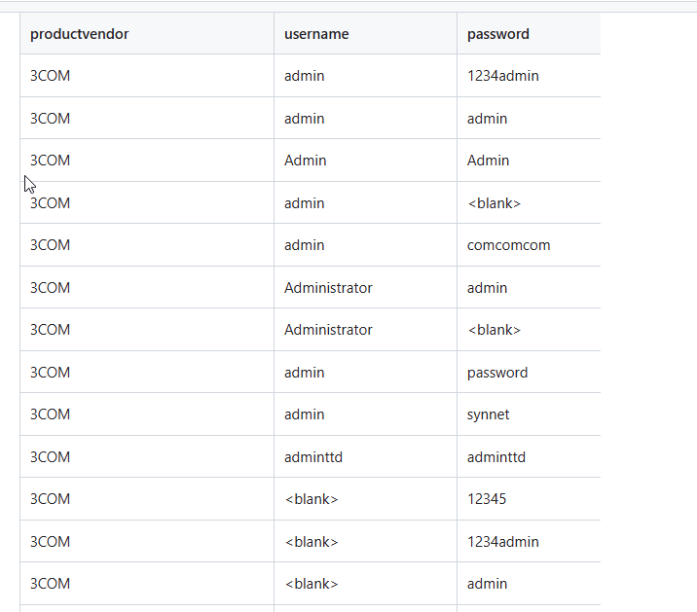The image size is (697, 612).
Task: Select the synnet password cell
Action: click(x=488, y=414)
